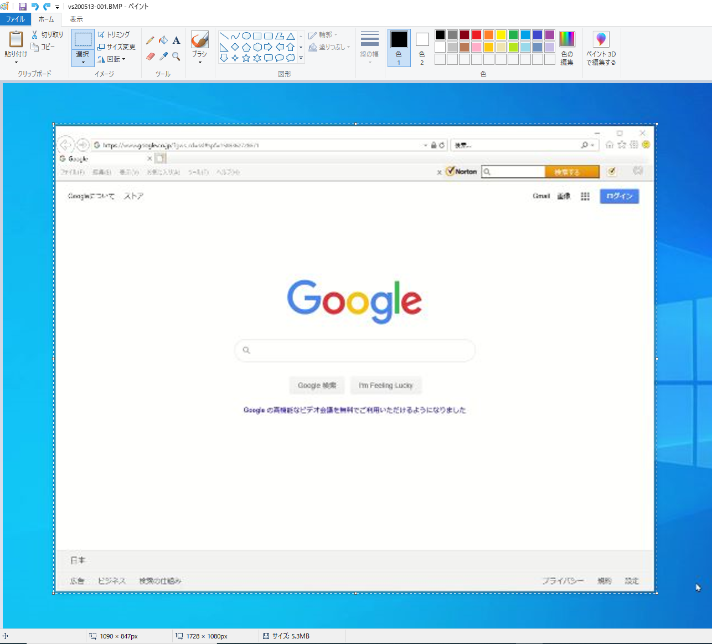Select the Right triangle shape
Viewport: 712px width, 644px height.
(224, 47)
